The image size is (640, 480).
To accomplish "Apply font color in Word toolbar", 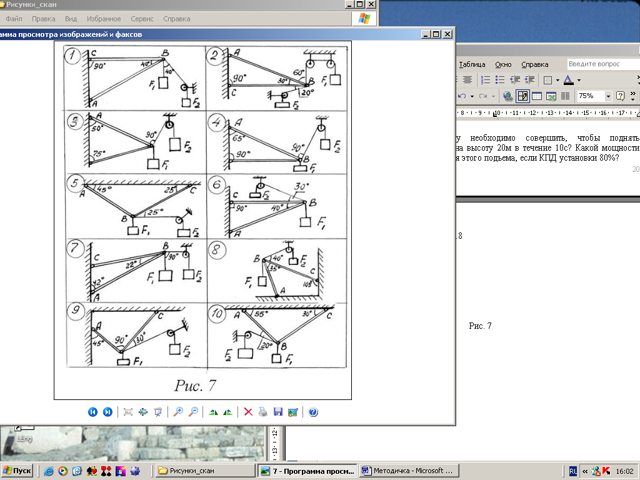I will [568, 80].
